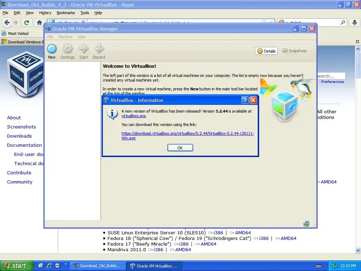Click OK in the Information dialog
Screen dimensions: 361x271
coord(180,148)
